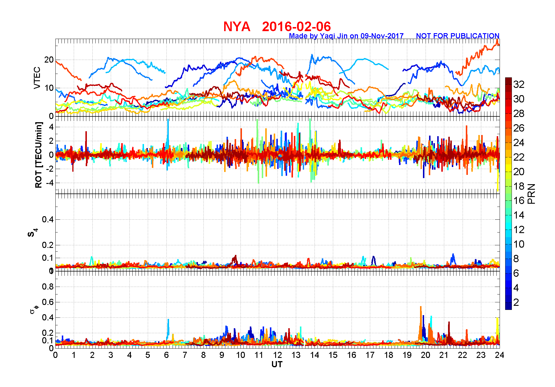Click UT axis tick label '15'
The width and height of the screenshot is (555, 387).
(x=333, y=355)
